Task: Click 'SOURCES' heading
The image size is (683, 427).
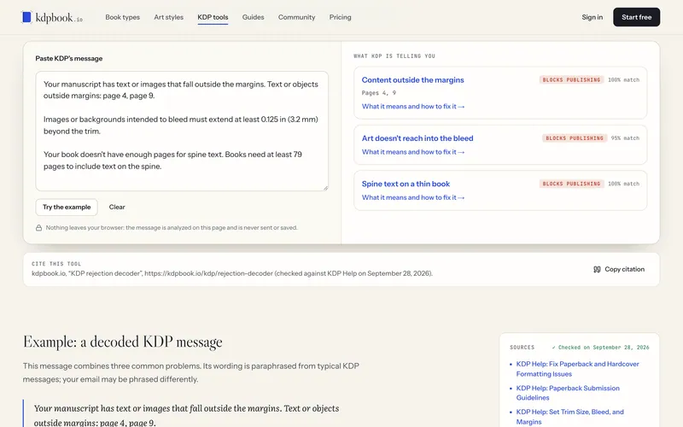Action: click(x=522, y=348)
